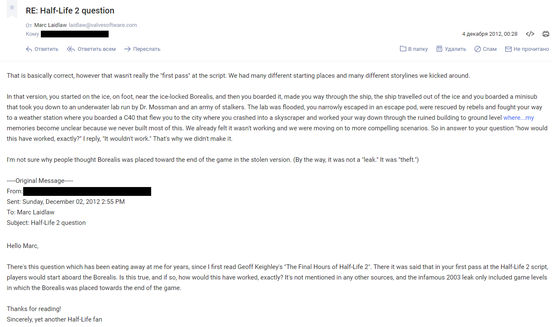Open the where...my hyperlink
This screenshot has width=552, height=327.
pyautogui.click(x=519, y=118)
